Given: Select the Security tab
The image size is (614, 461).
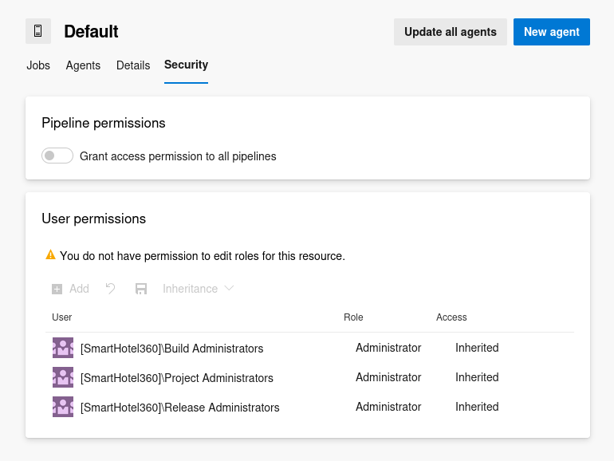Looking at the screenshot, I should coord(186,65).
